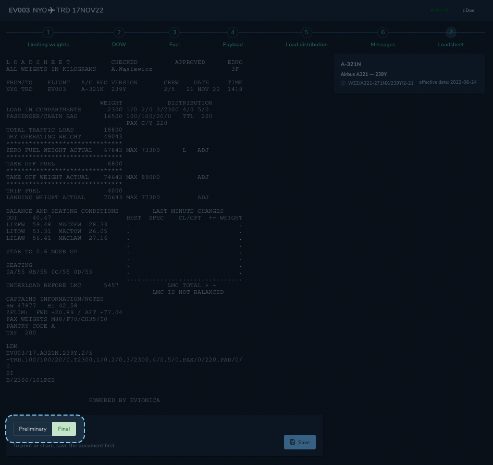Viewport: 493px width, 465px height.
Task: Click the 'LMC IS NOT BALANCED' text
Action: pyautogui.click(x=188, y=292)
